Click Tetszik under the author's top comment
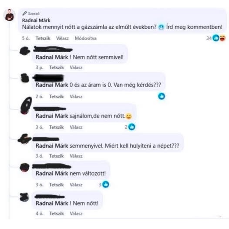 [43, 38]
